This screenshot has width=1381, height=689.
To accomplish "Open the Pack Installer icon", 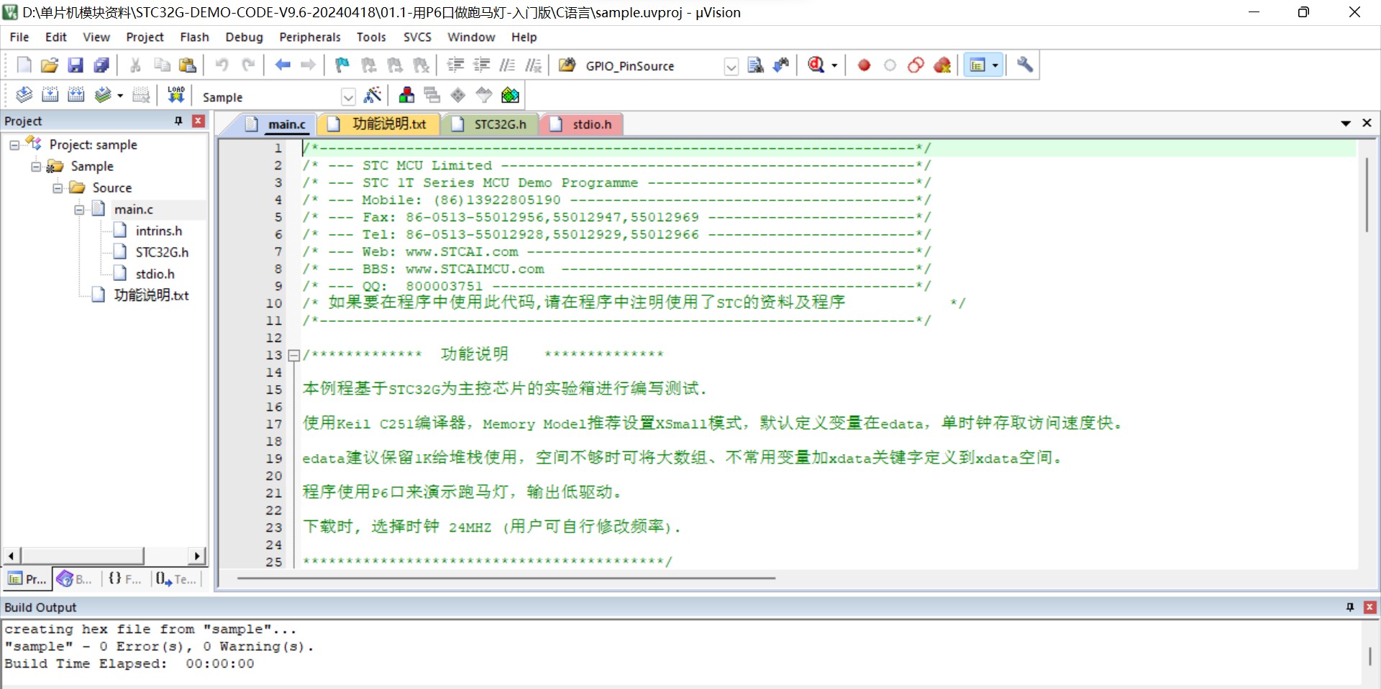I will tap(510, 95).
